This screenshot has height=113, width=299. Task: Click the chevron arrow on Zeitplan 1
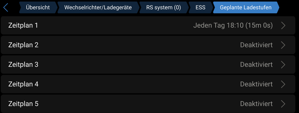[283, 25]
